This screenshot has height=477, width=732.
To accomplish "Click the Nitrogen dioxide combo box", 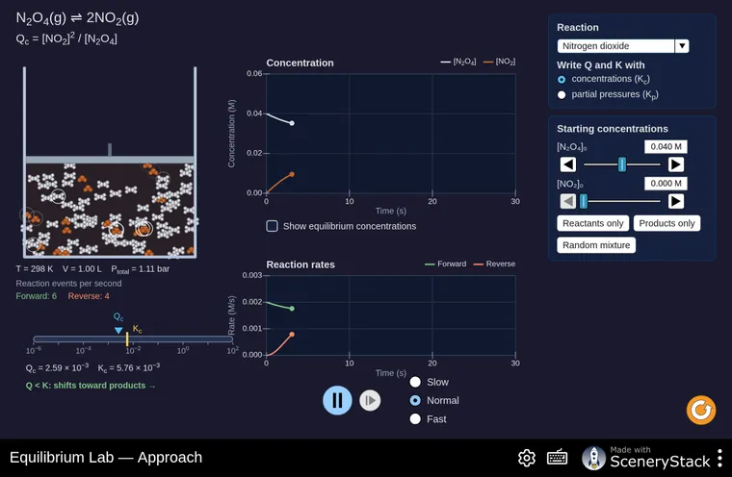I will tap(623, 46).
